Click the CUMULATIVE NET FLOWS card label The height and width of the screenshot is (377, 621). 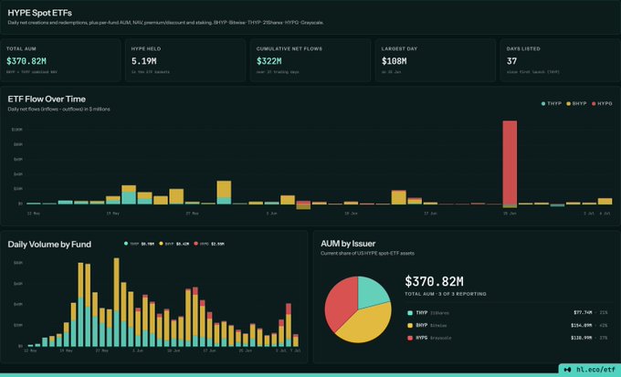pyautogui.click(x=289, y=48)
